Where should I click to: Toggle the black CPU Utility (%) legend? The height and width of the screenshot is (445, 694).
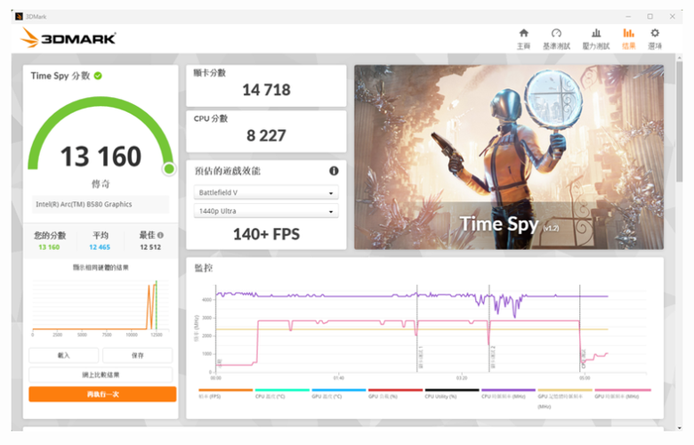(x=452, y=393)
